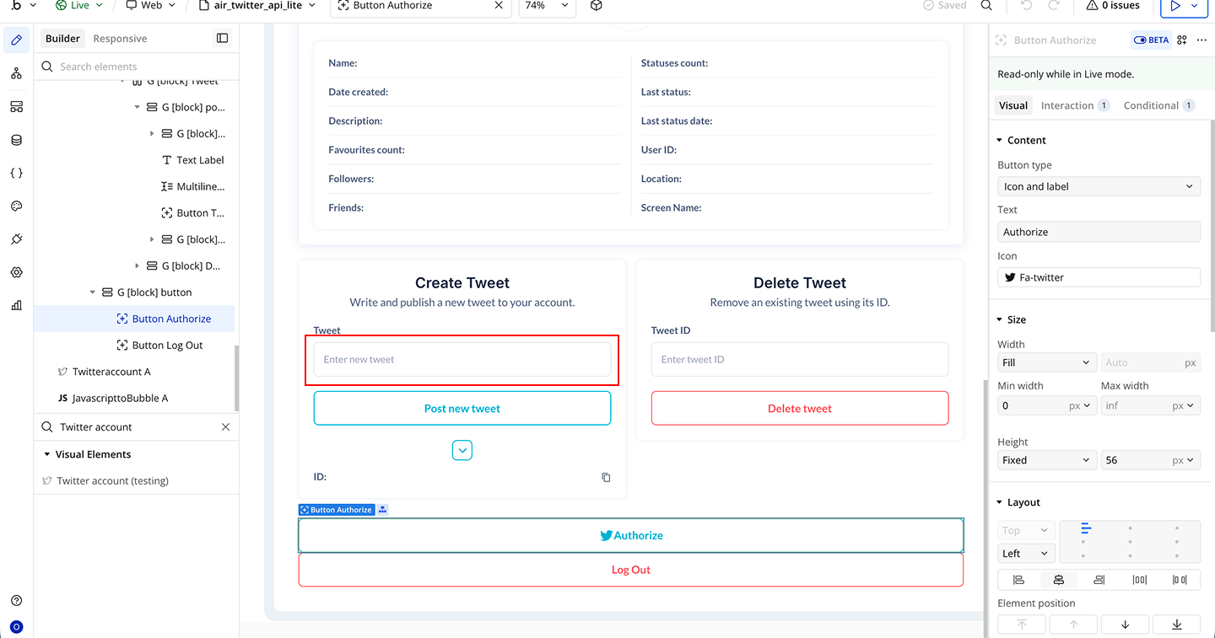Open the Button type dropdown
Image resolution: width=1215 pixels, height=638 pixels.
pos(1098,186)
